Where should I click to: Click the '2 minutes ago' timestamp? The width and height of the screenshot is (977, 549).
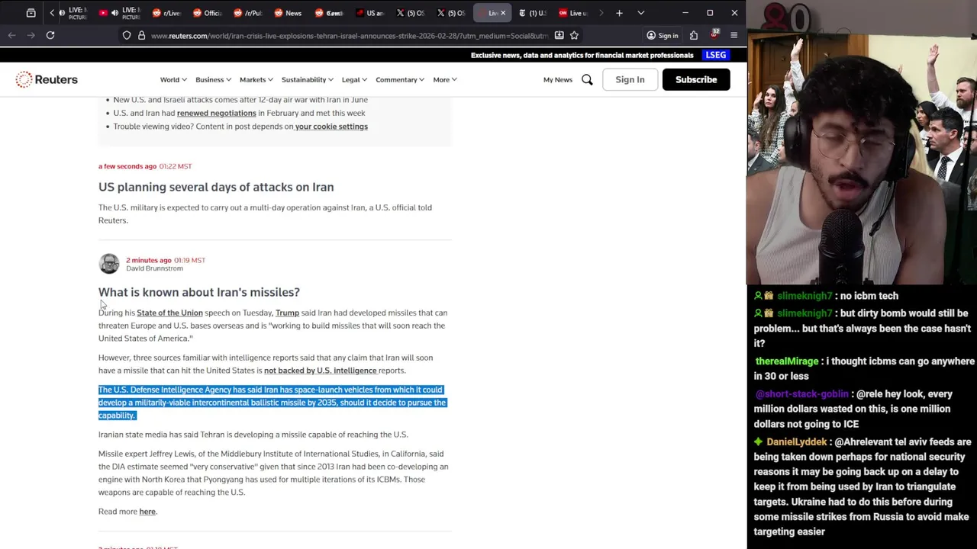coord(149,260)
